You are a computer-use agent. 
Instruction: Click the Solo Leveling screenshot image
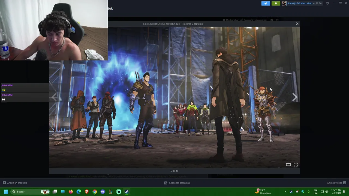pos(174,97)
